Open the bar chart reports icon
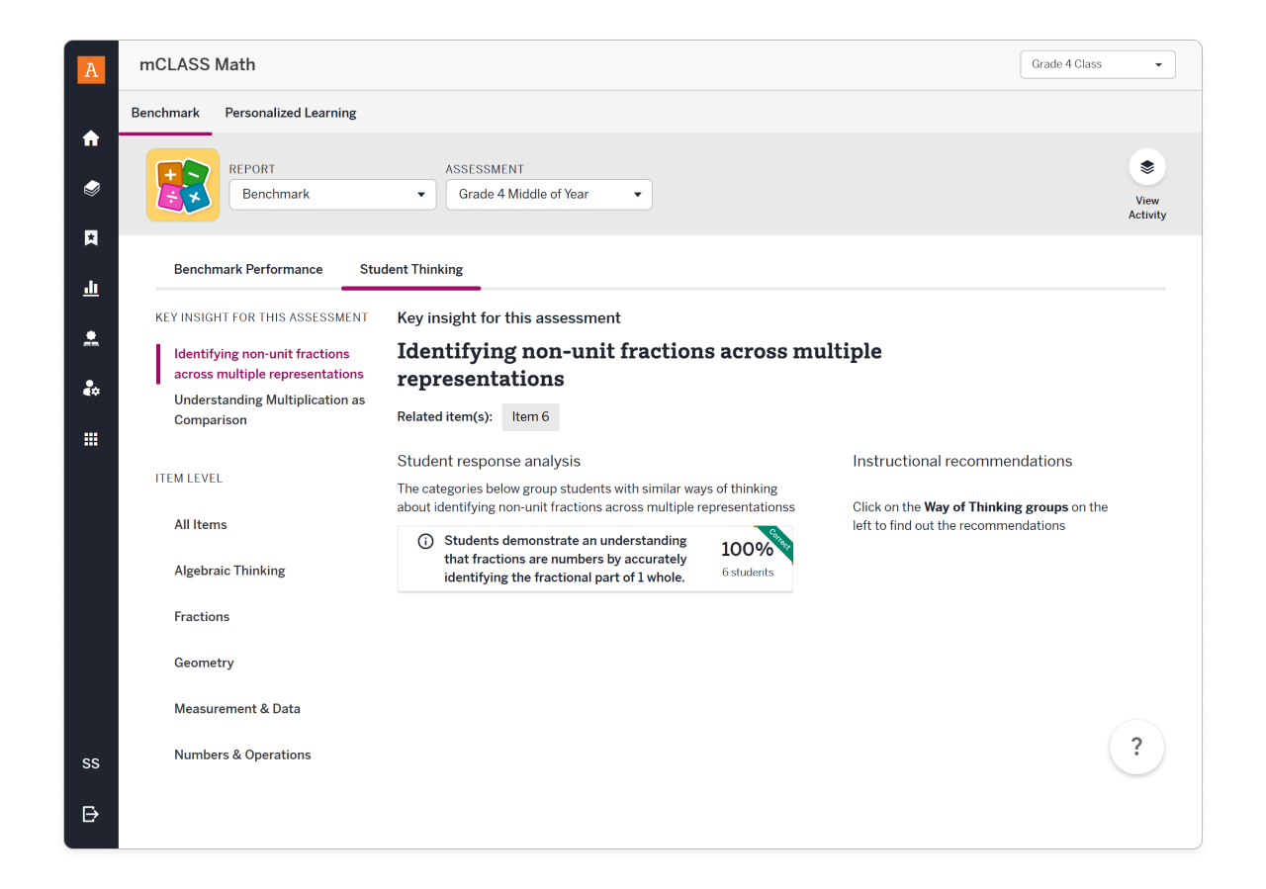 pyautogui.click(x=91, y=288)
